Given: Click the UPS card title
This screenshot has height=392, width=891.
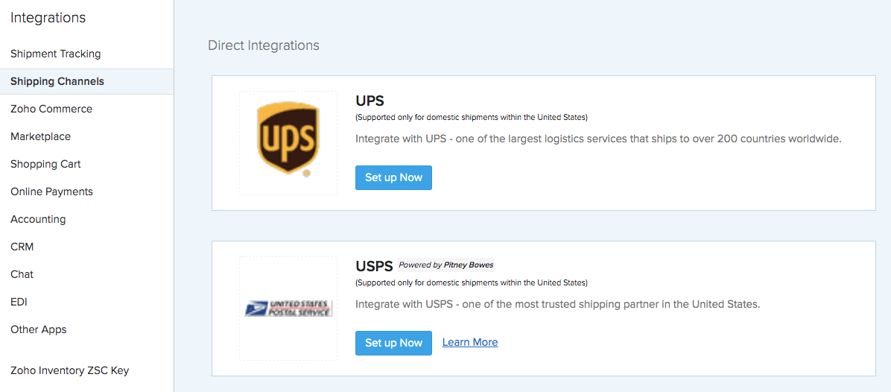Looking at the screenshot, I should [x=370, y=101].
